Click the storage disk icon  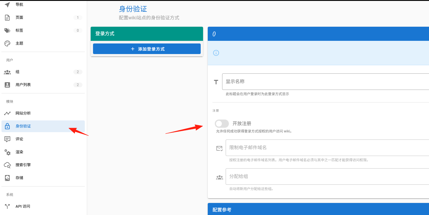[x=7, y=178]
